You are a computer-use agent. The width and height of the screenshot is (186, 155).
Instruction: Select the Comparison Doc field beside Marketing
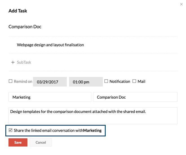coord(135,97)
